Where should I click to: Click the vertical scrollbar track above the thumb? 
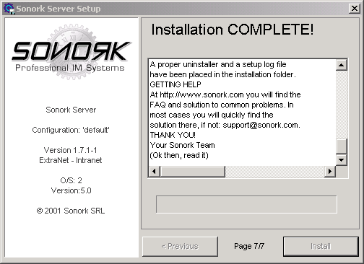tap(342, 105)
